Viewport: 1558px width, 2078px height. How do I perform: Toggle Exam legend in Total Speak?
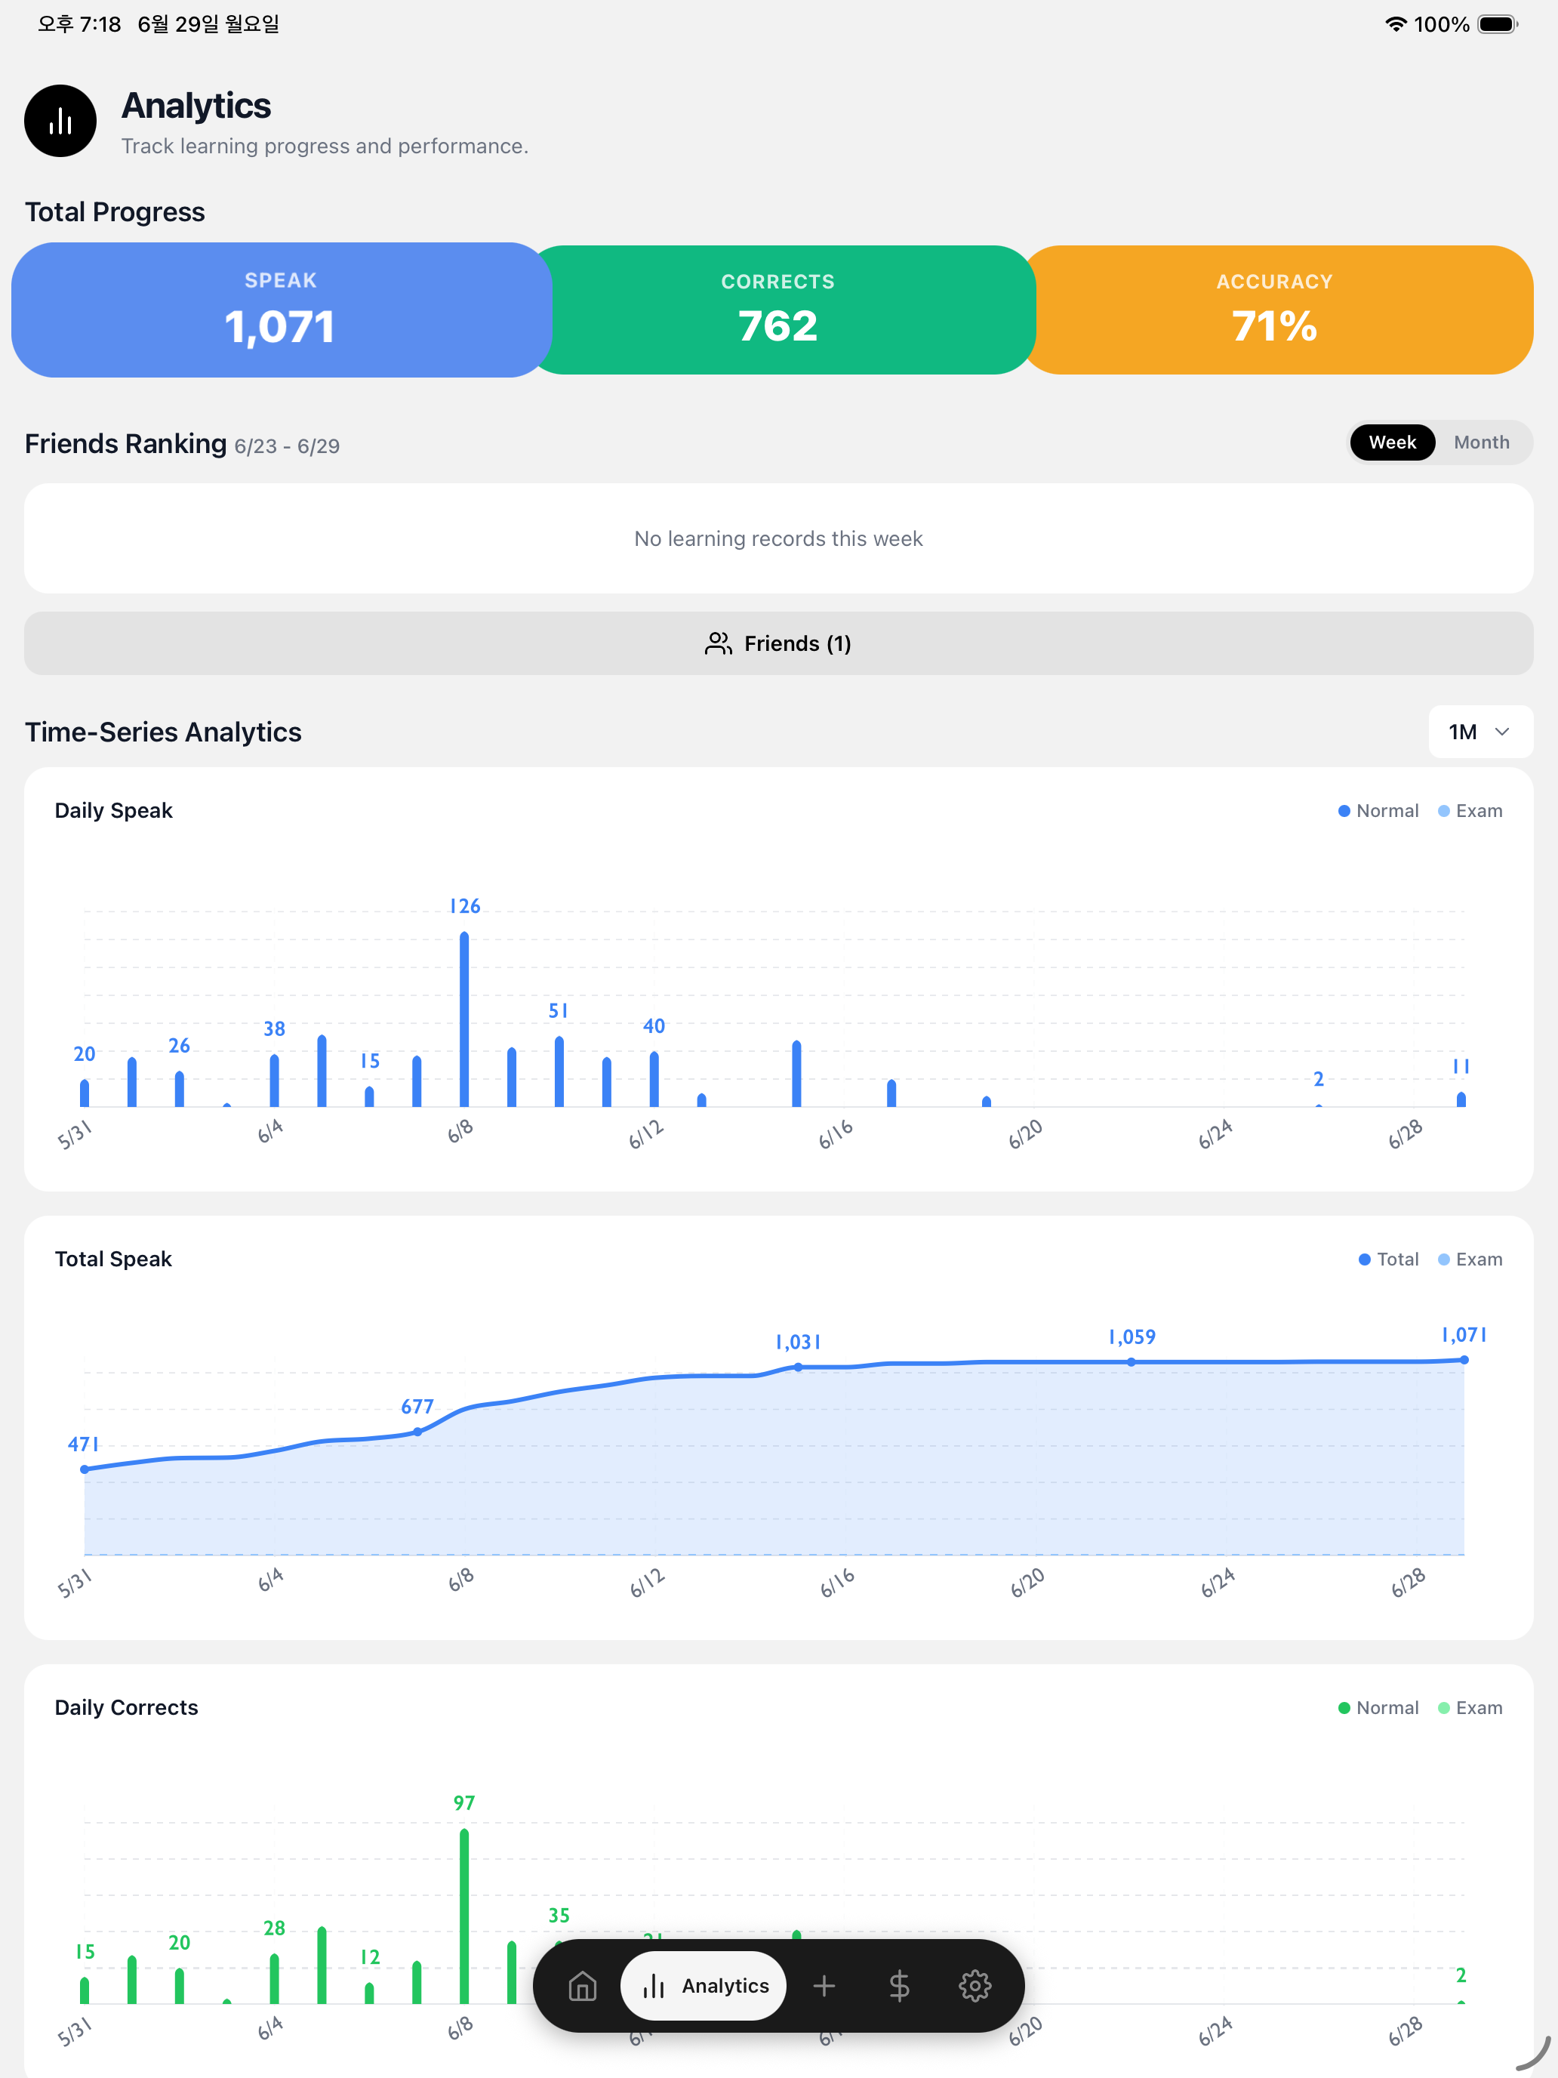[1470, 1259]
